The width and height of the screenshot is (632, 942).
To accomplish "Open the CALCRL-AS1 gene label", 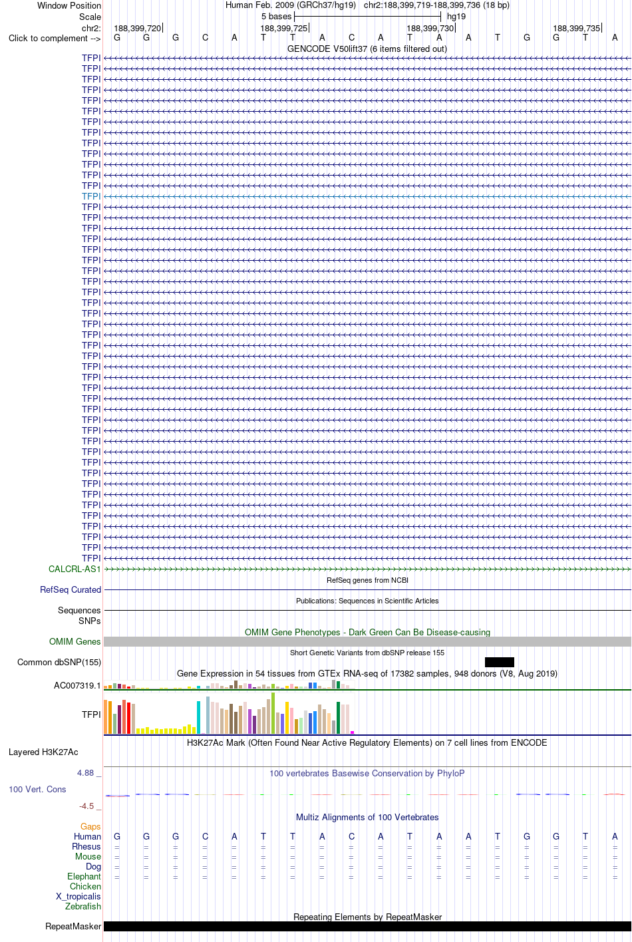I will [75, 569].
